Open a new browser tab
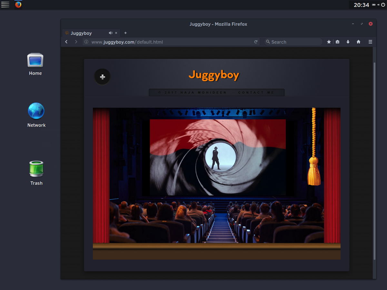This screenshot has height=290, width=387. (125, 33)
